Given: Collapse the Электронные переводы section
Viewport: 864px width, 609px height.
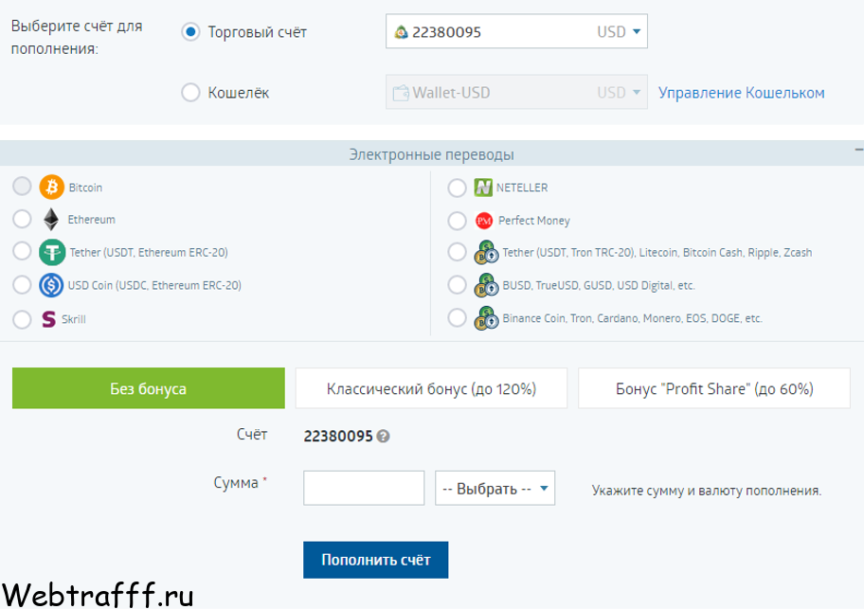Looking at the screenshot, I should [858, 150].
